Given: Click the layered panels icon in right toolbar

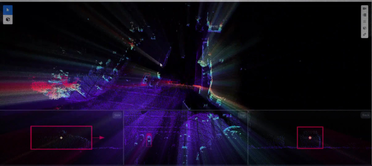Looking at the screenshot, I should tap(365, 15).
